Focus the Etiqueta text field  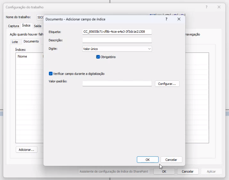point(117,32)
